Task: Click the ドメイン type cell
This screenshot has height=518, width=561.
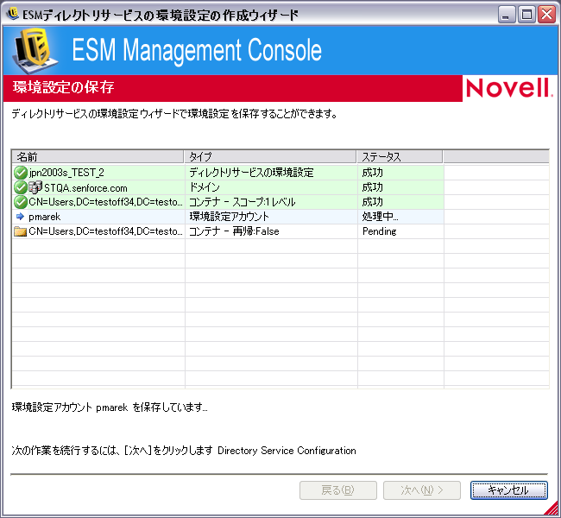Action: [205, 187]
